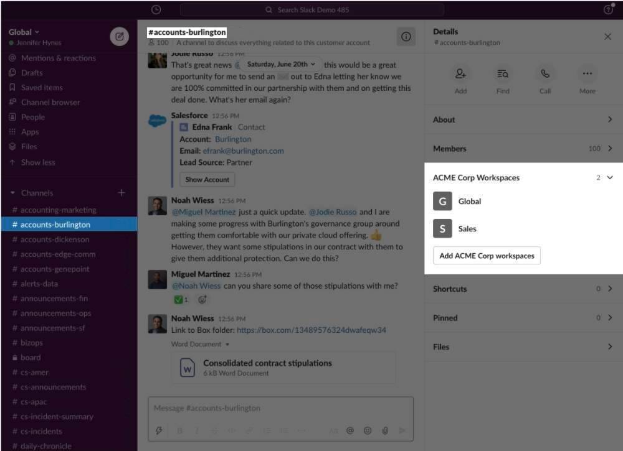Add a reaction with the smiley-plus icon

tap(202, 299)
